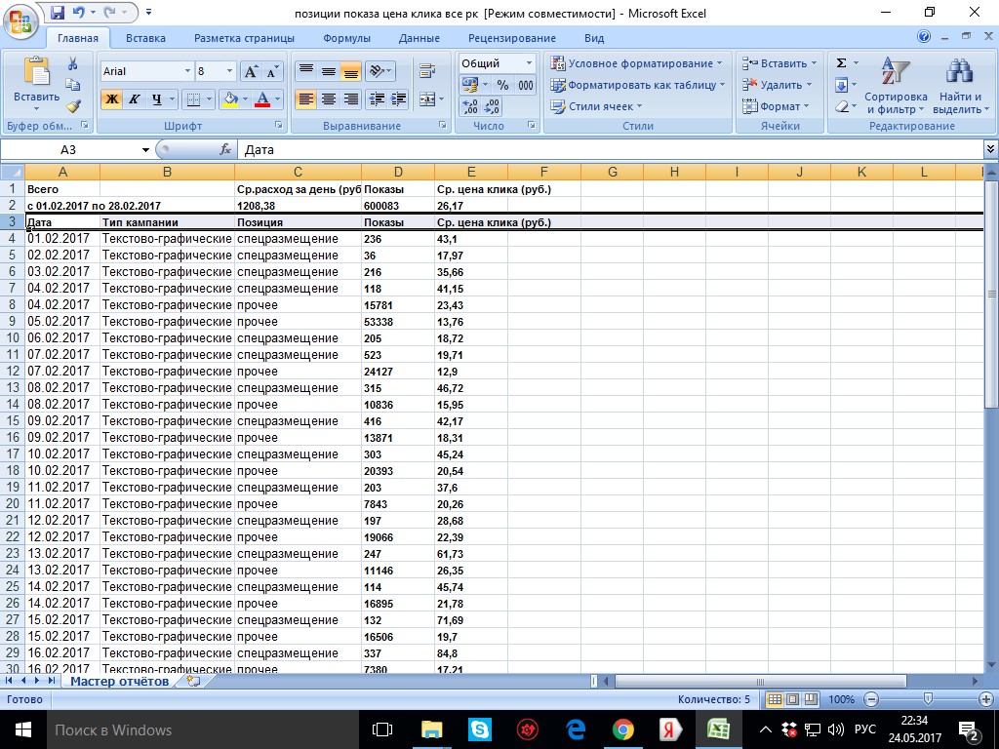The image size is (999, 749).
Task: Expand Форматировать как таблицу menu
Action: tap(638, 85)
